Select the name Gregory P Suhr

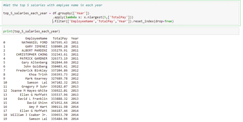[x=34, y=87]
